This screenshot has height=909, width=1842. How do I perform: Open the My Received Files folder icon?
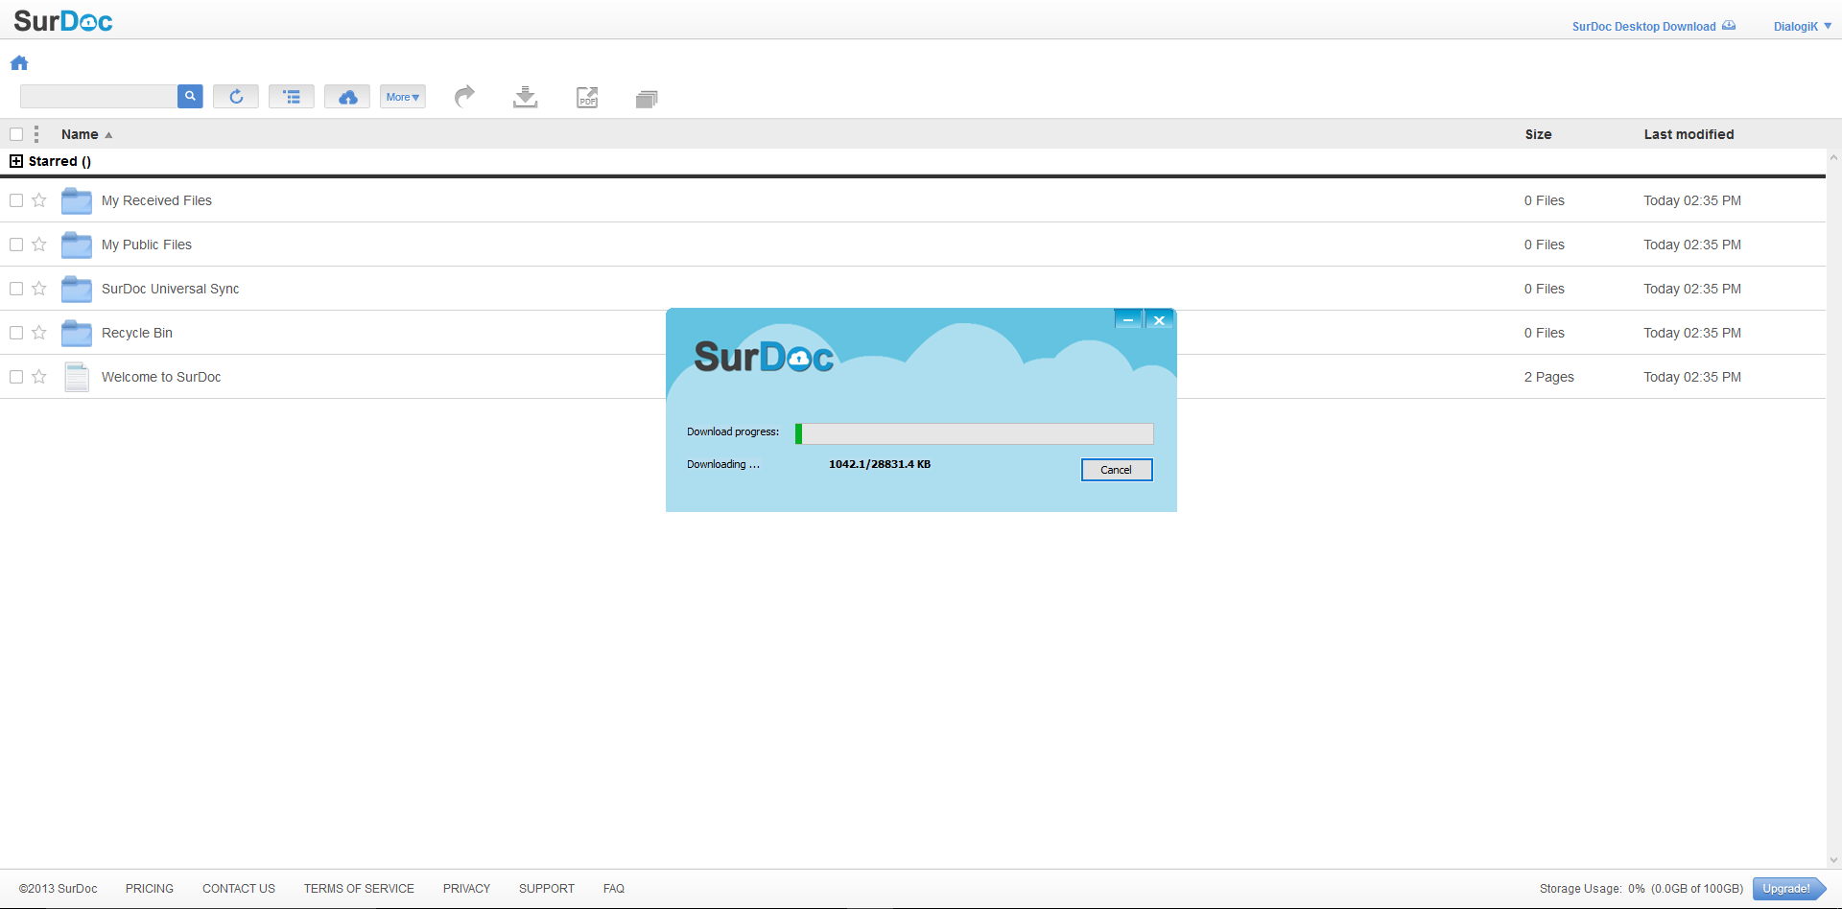click(x=77, y=200)
